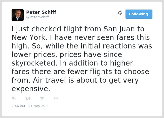
Task: Visit the @PeterSchiff handle link
Action: click(x=37, y=17)
